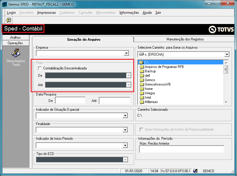Select the Integra folder
Image resolution: width=237 pixels, height=176 pixels.
click(x=150, y=93)
